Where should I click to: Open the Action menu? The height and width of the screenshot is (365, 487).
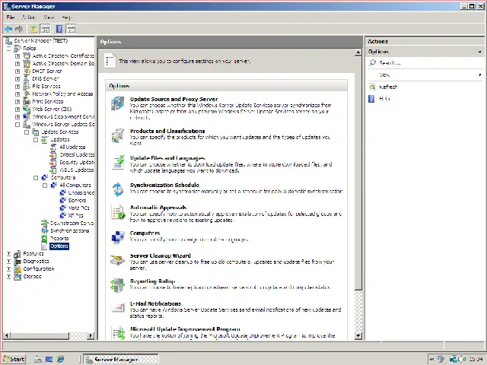pyautogui.click(x=28, y=17)
